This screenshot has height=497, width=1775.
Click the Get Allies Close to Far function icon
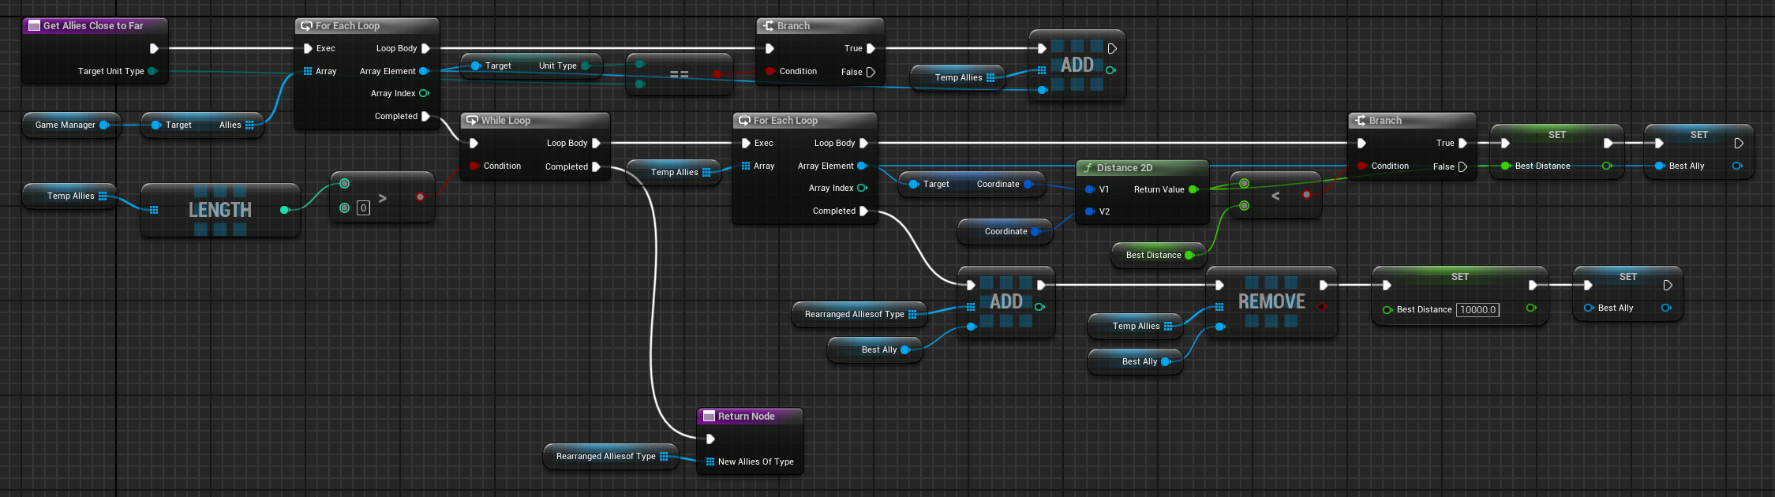(x=34, y=26)
